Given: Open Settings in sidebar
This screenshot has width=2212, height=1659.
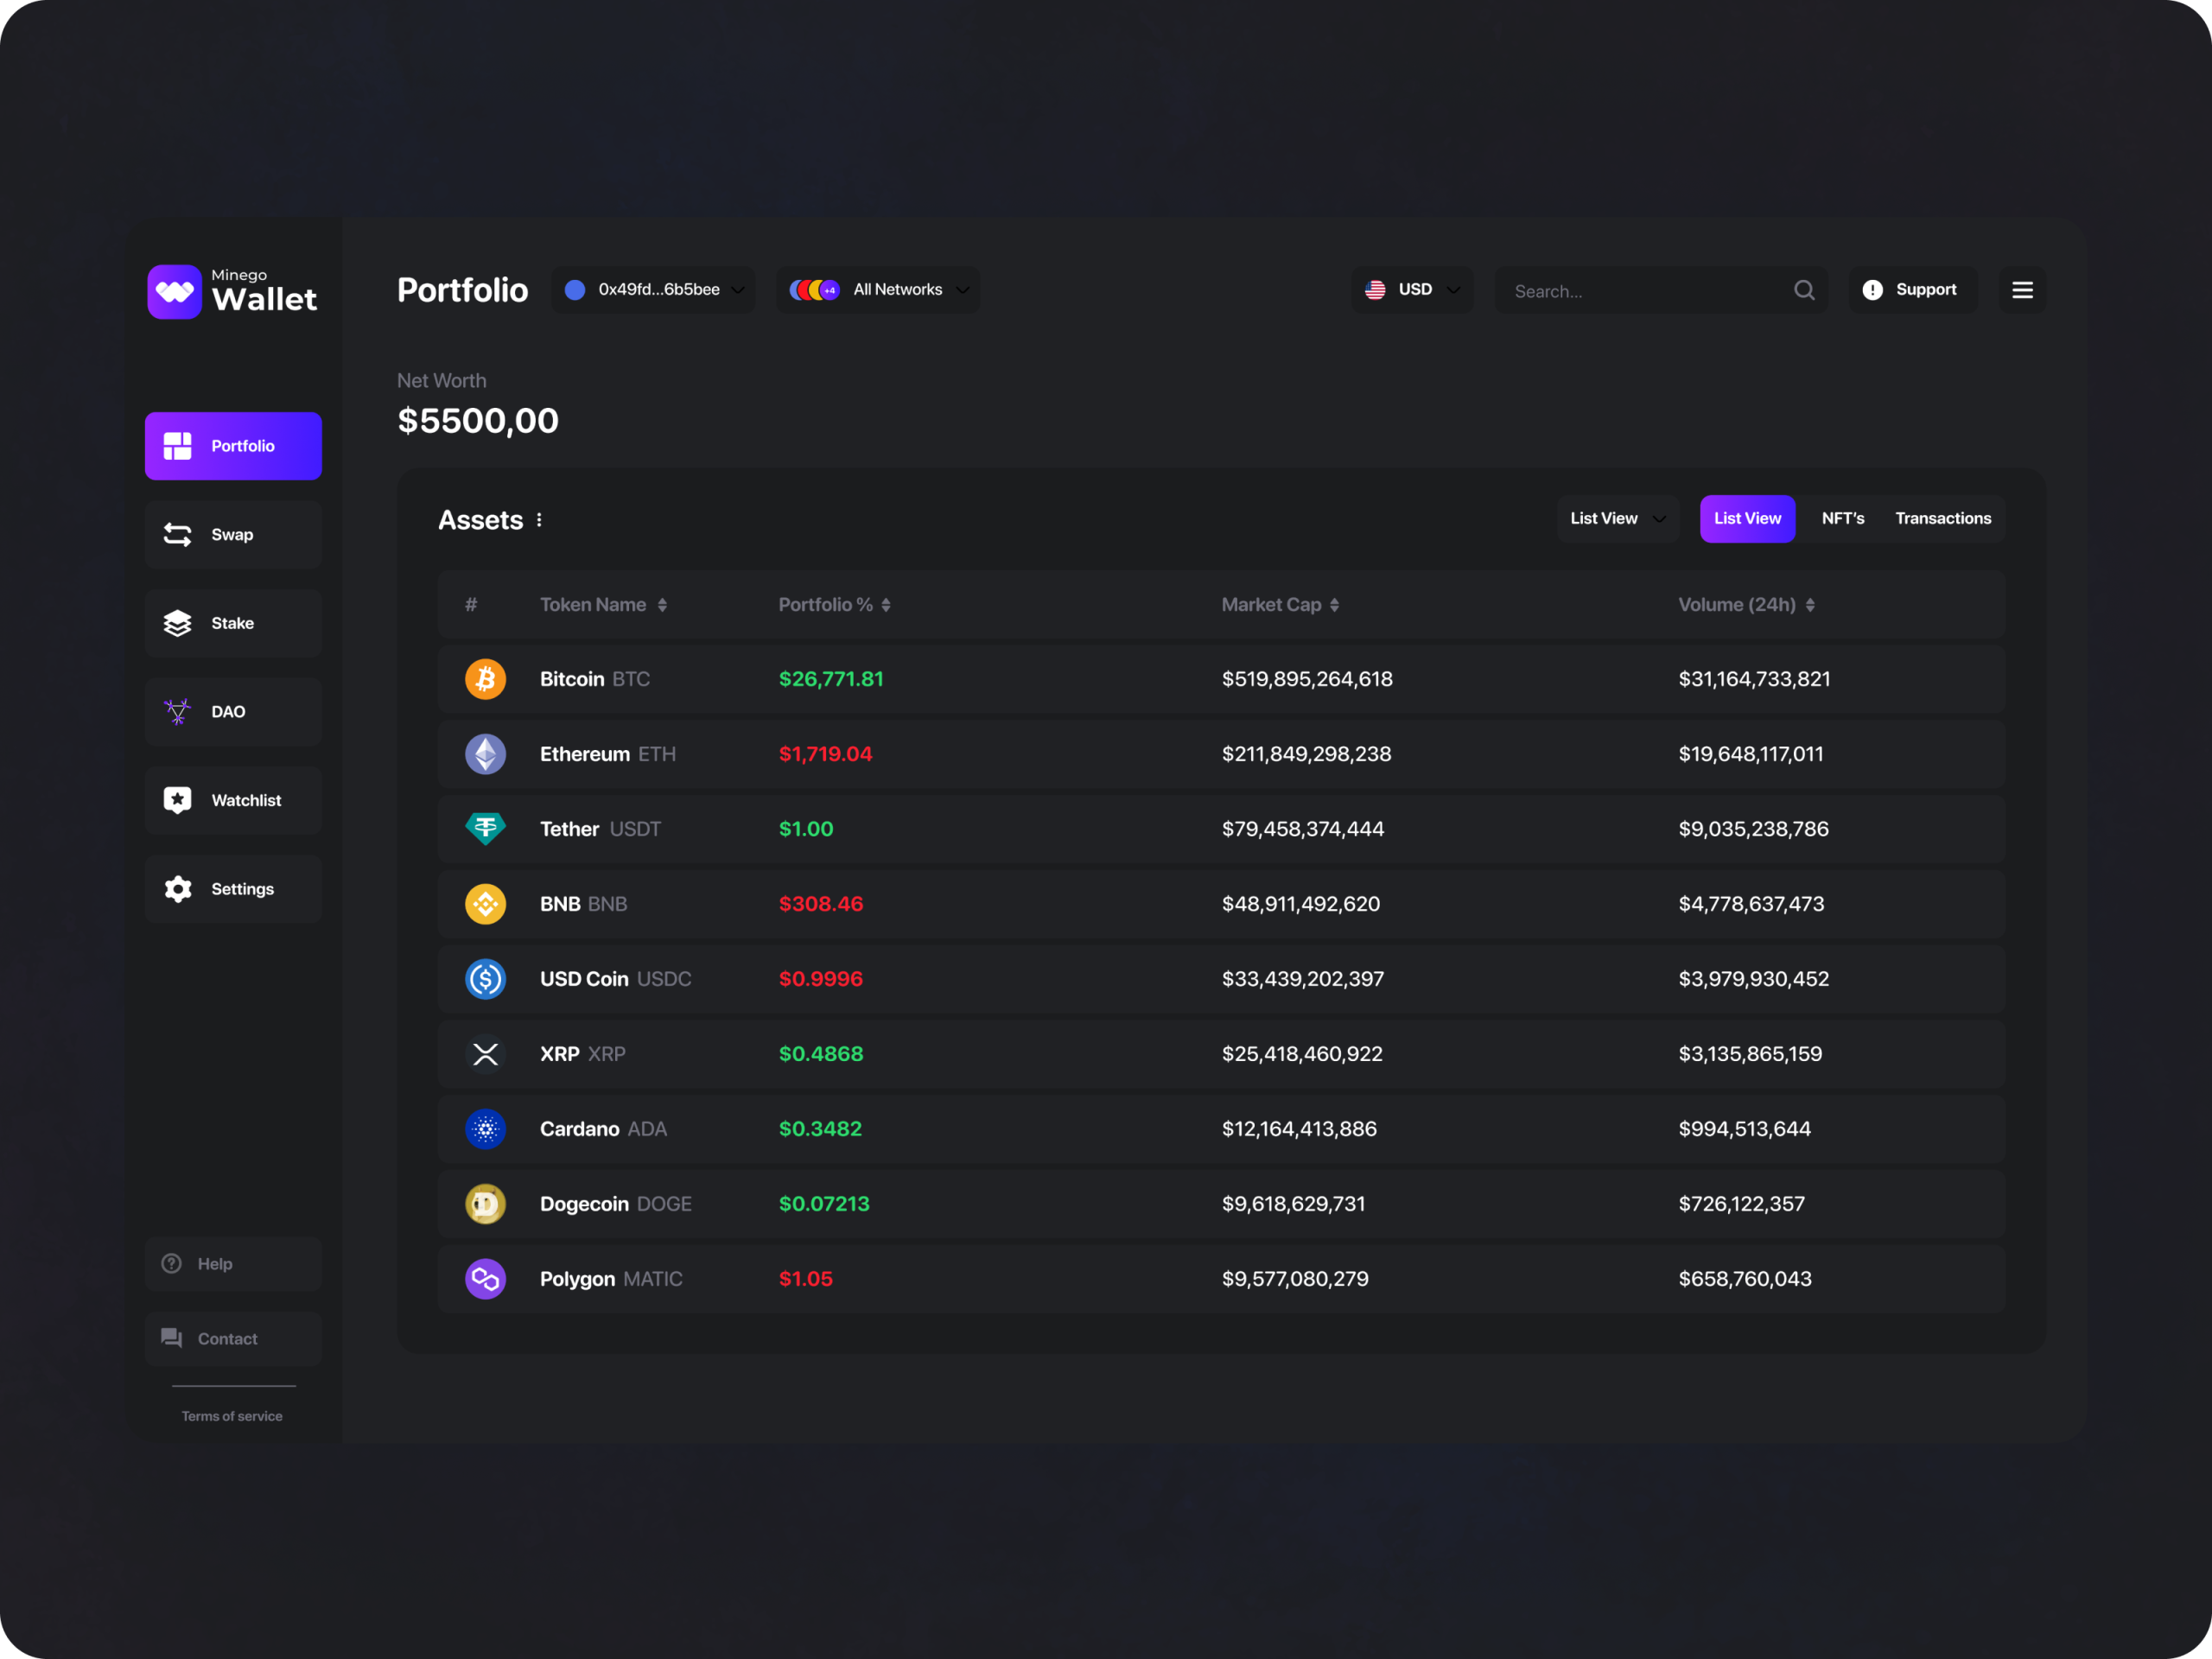Looking at the screenshot, I should pos(233,889).
